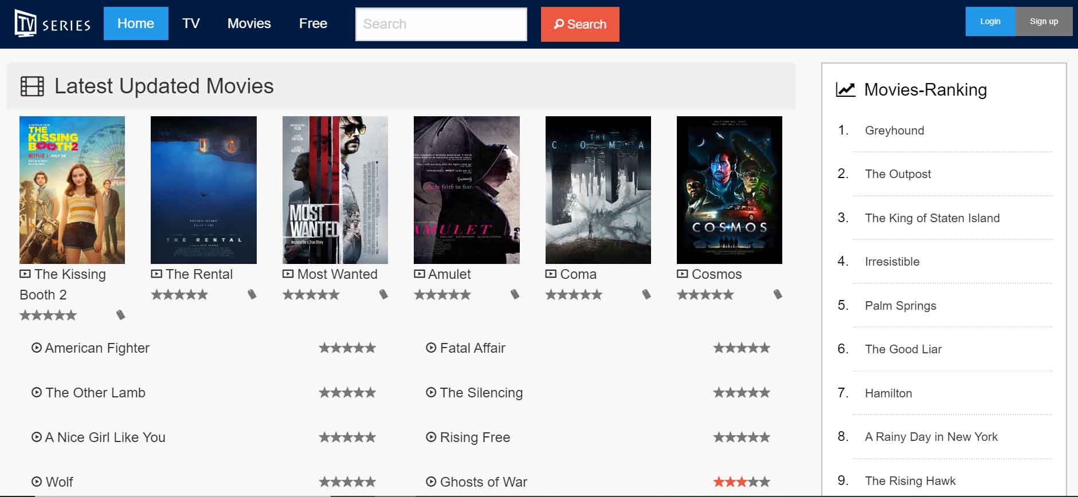
Task: Click the play icon beside Rising Free
Action: (431, 437)
